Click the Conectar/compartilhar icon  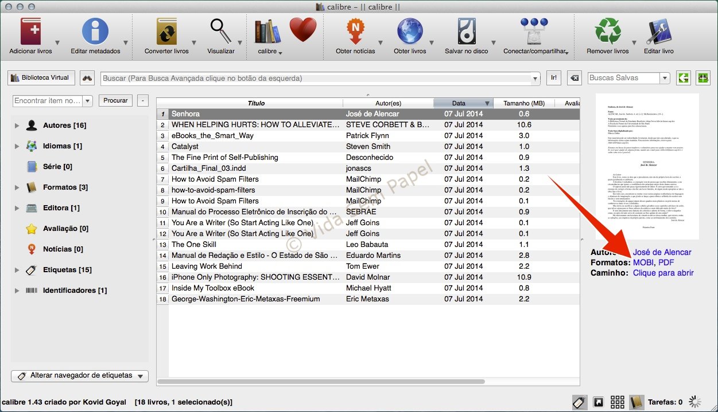pos(535,31)
